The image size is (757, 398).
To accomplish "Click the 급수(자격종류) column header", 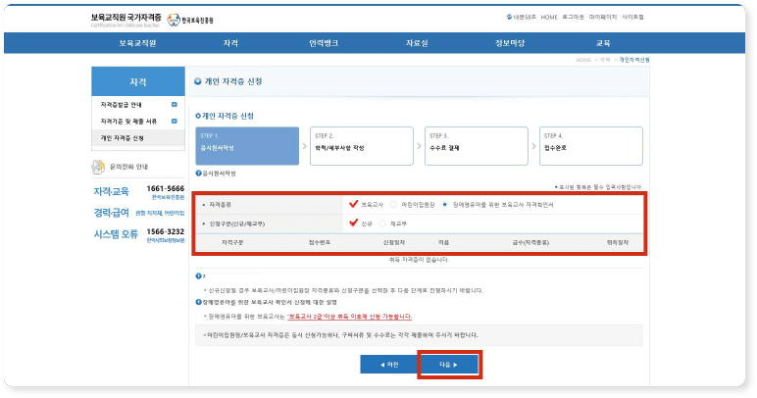I will [530, 243].
